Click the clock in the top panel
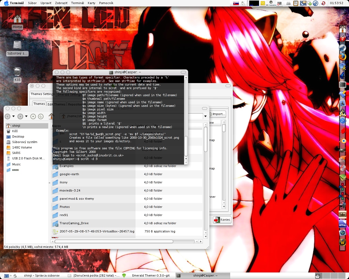Viewport: 349px width, 279px height. coord(337,3)
